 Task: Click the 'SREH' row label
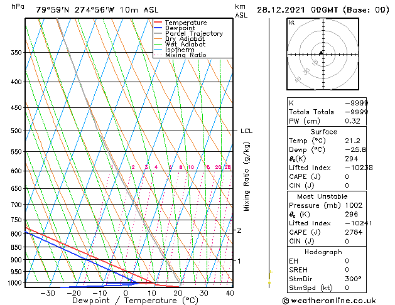tap(298, 270)
